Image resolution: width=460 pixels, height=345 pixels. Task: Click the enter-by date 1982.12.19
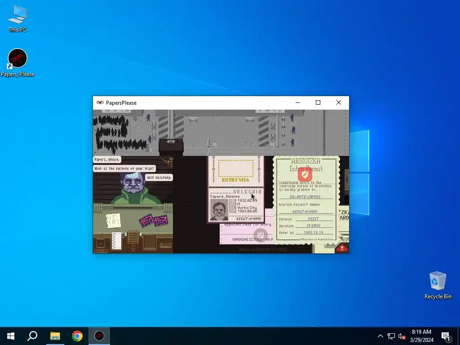tap(313, 232)
